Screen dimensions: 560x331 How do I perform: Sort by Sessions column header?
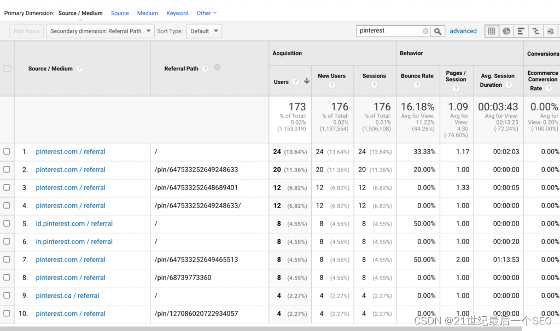tap(374, 76)
